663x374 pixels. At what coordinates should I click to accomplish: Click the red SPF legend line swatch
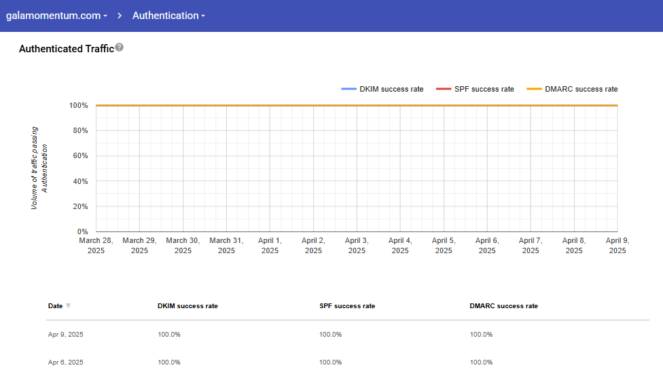443,89
